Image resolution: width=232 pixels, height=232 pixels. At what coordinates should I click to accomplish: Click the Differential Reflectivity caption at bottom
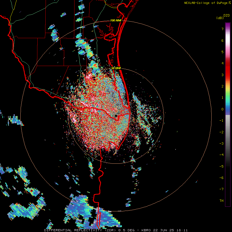point(116,230)
